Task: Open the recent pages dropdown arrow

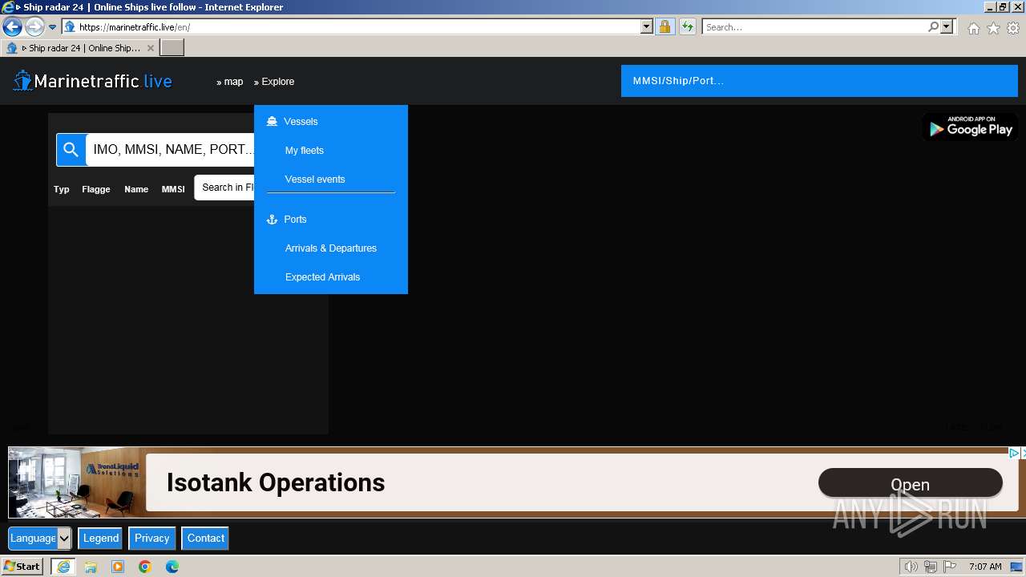Action: tap(52, 26)
